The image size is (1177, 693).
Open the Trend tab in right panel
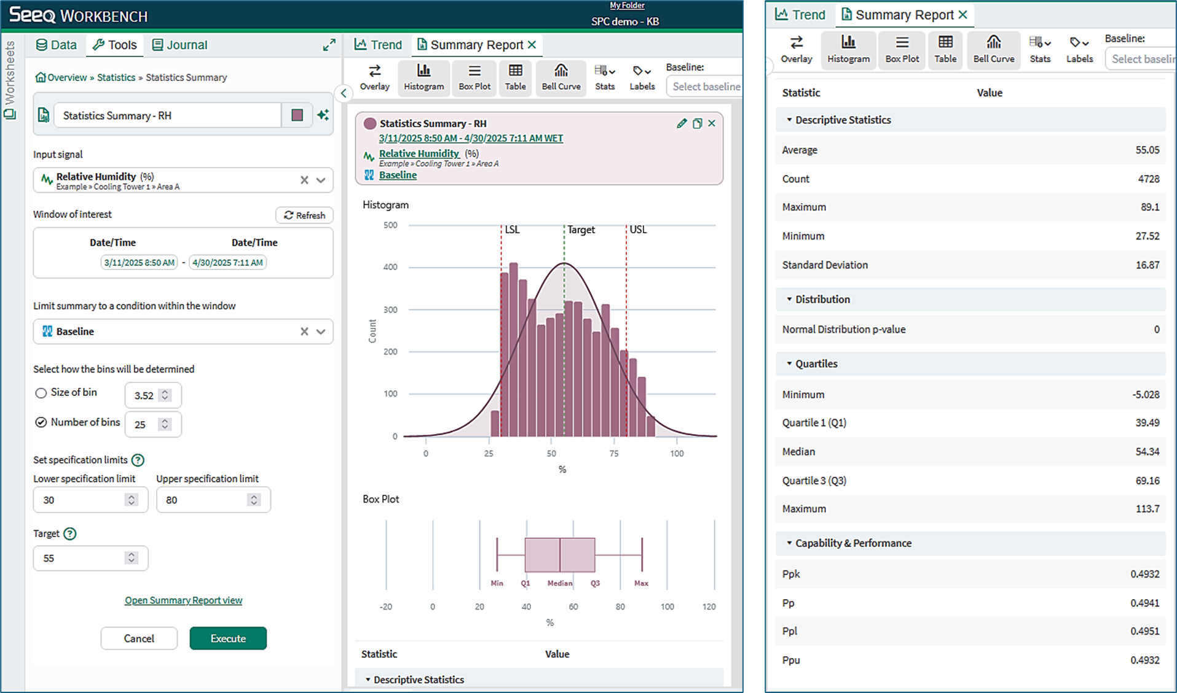point(800,15)
